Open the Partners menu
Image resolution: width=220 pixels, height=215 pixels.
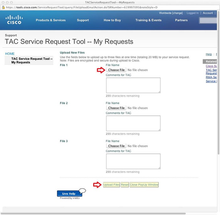coord(181,20)
